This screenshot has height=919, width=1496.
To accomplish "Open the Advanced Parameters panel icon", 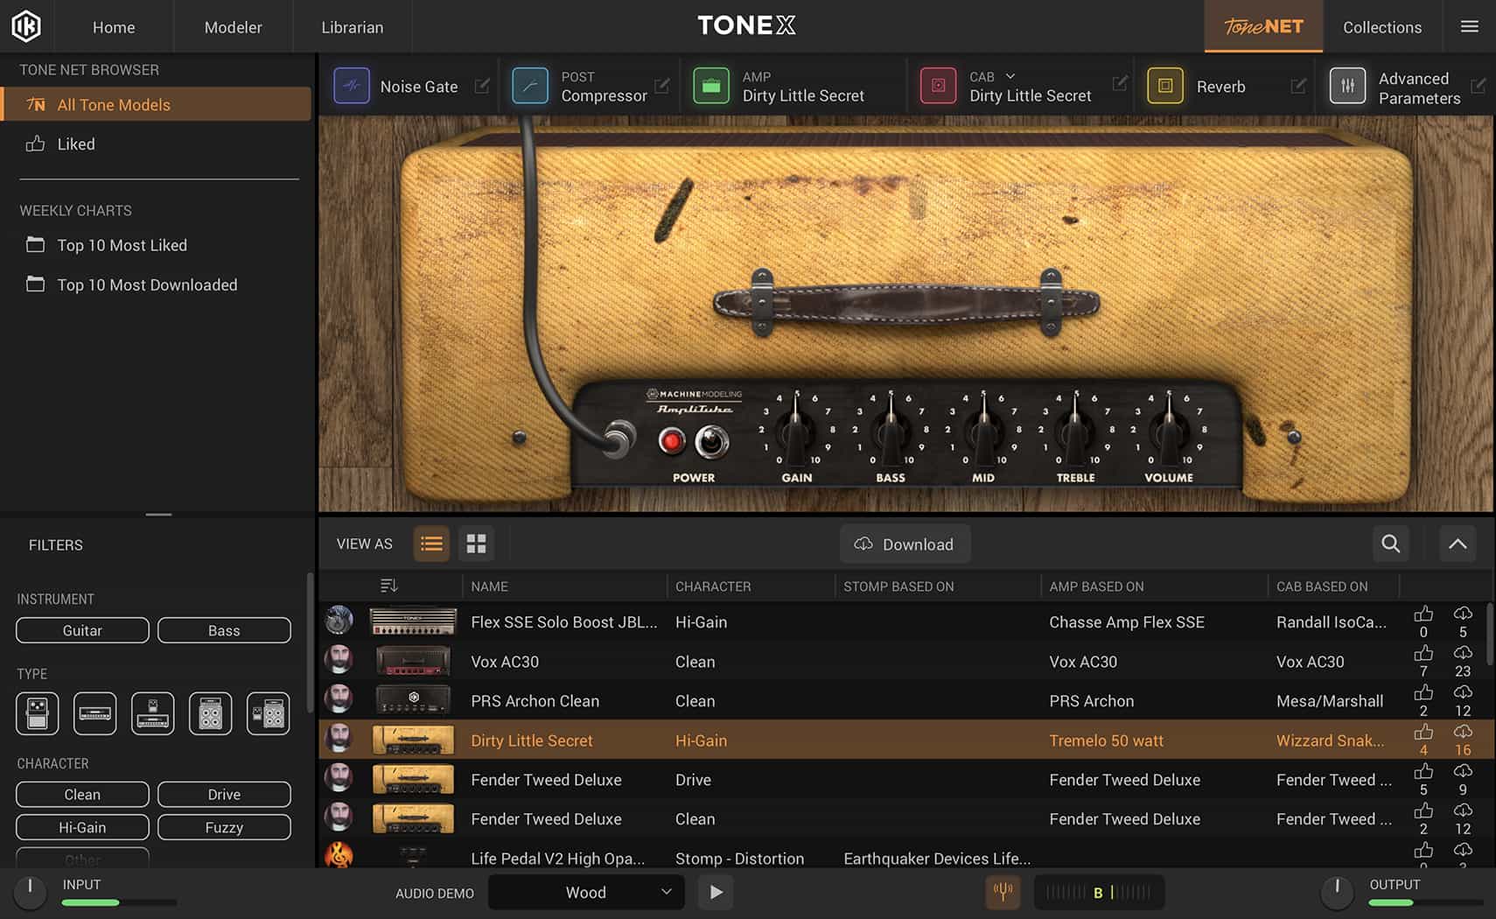I will (1347, 86).
